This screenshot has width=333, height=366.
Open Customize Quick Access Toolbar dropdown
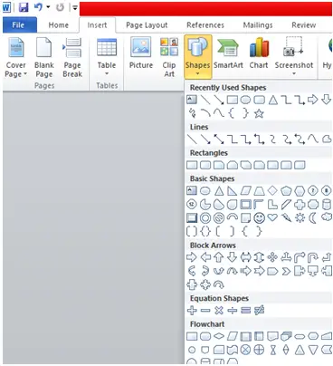coord(74,7)
